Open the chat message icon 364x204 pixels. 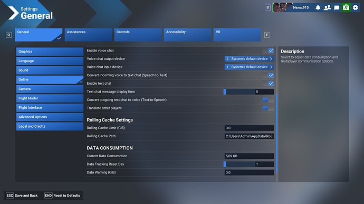(x=337, y=8)
